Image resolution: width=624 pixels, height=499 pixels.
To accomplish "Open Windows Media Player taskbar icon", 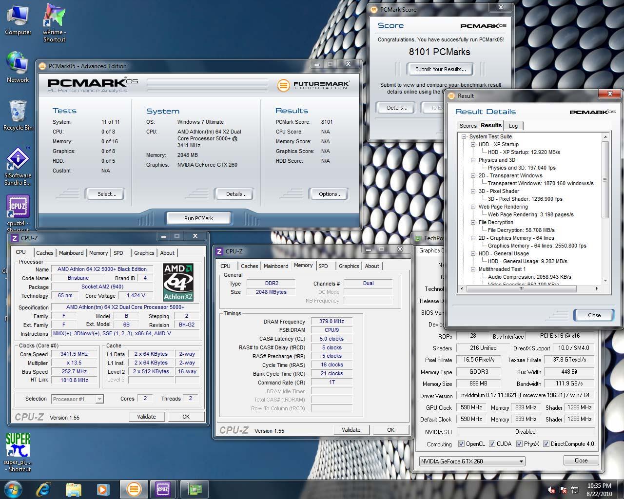I will click(103, 489).
